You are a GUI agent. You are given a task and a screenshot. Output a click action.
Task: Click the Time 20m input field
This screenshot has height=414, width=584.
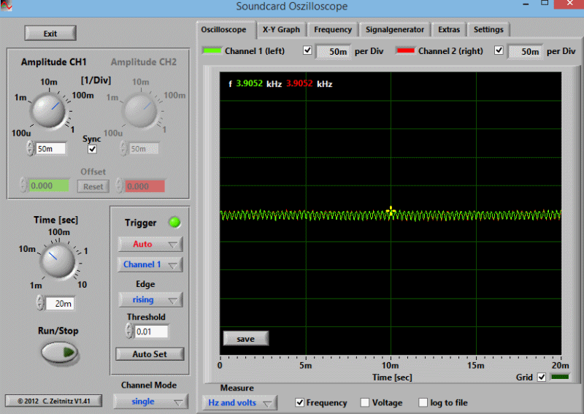pyautogui.click(x=60, y=303)
